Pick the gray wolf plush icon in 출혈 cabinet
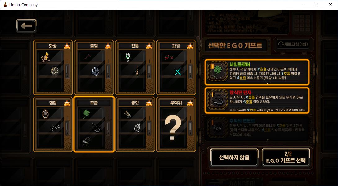 point(95,71)
